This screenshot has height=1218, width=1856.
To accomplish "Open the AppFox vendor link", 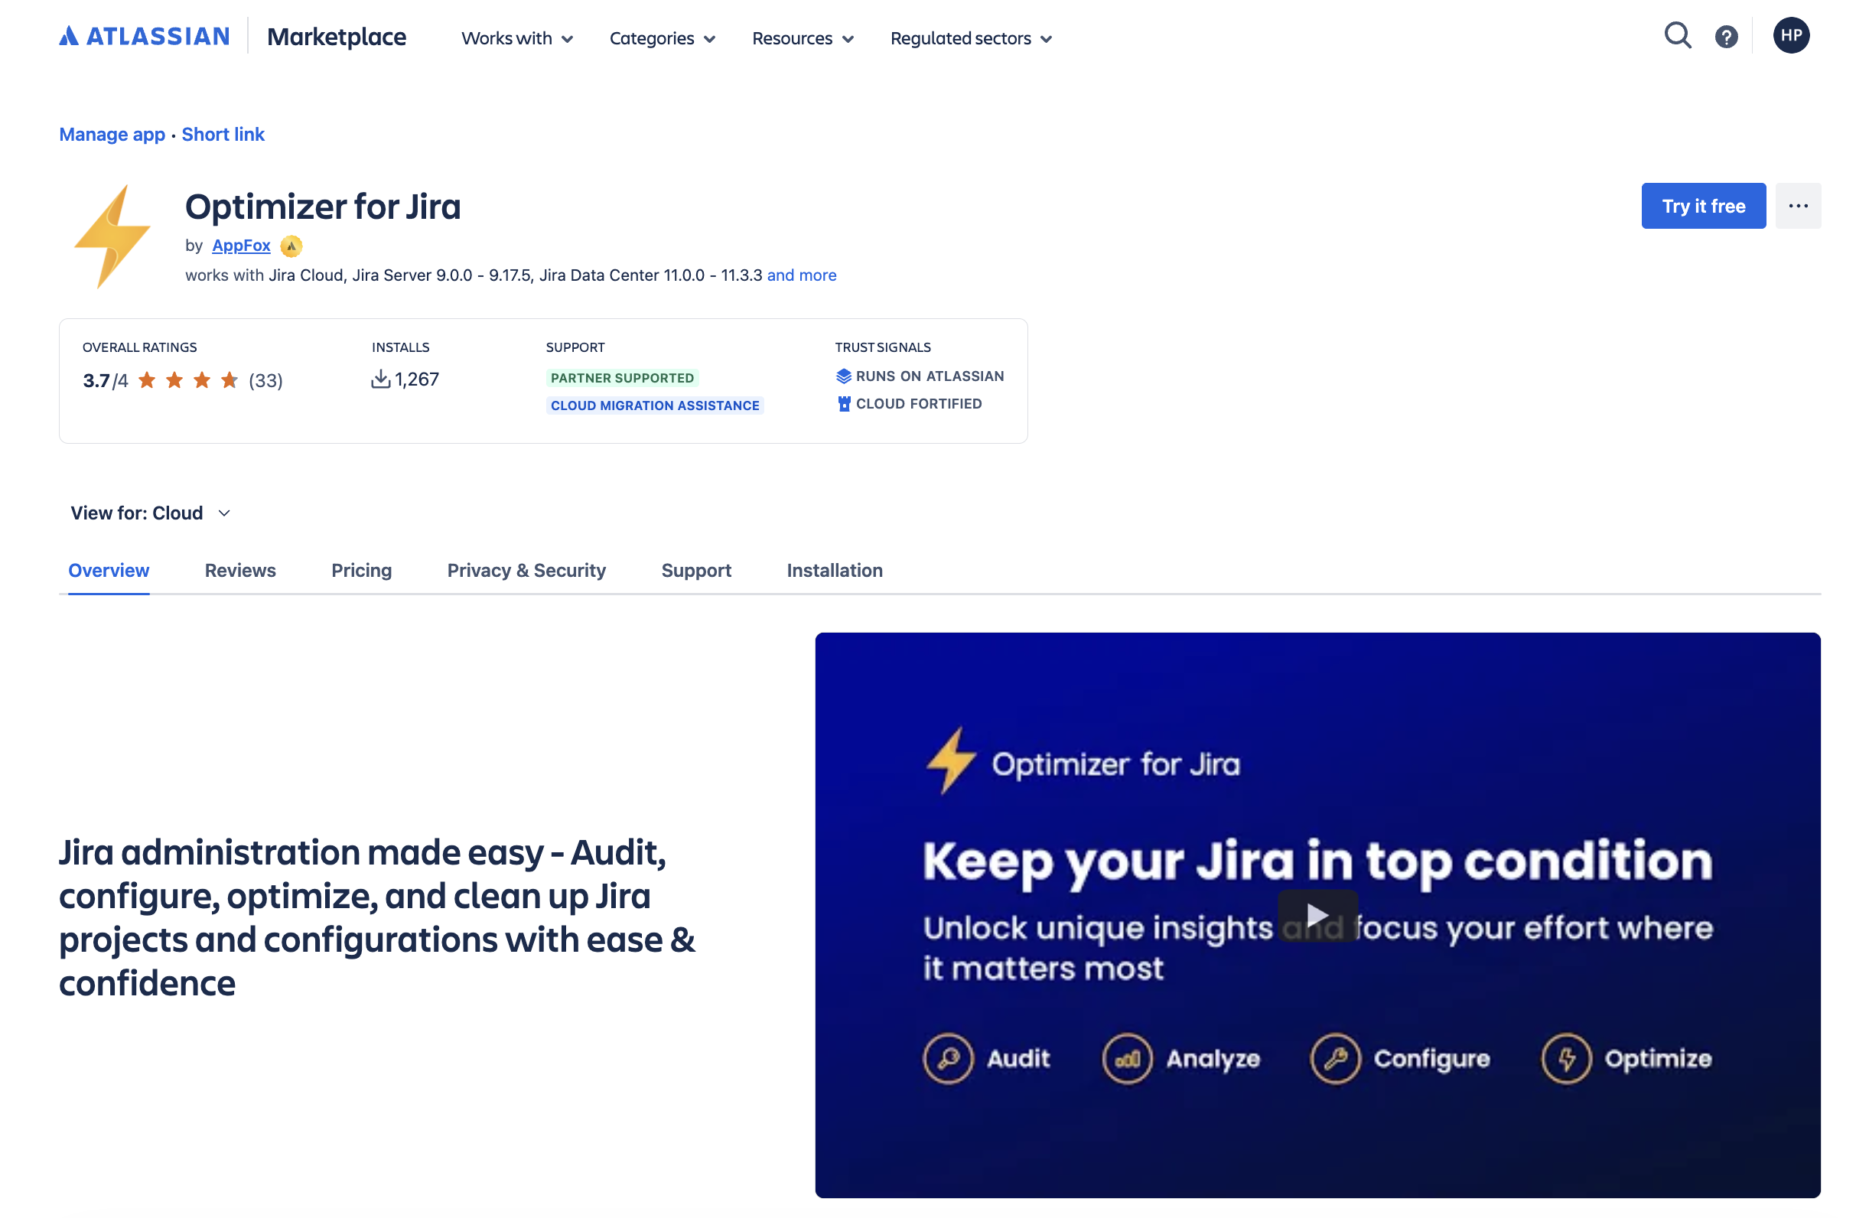I will (241, 246).
